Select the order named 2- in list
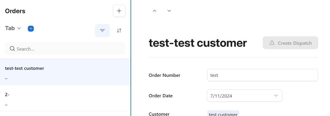The image size is (330, 116). click(65, 98)
